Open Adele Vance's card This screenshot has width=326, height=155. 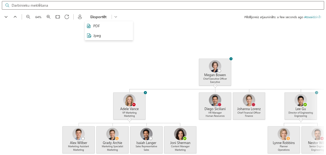[129, 106]
